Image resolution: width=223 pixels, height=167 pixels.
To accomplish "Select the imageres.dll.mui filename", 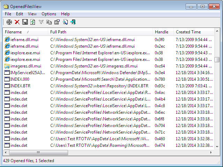I will click(26, 66).
